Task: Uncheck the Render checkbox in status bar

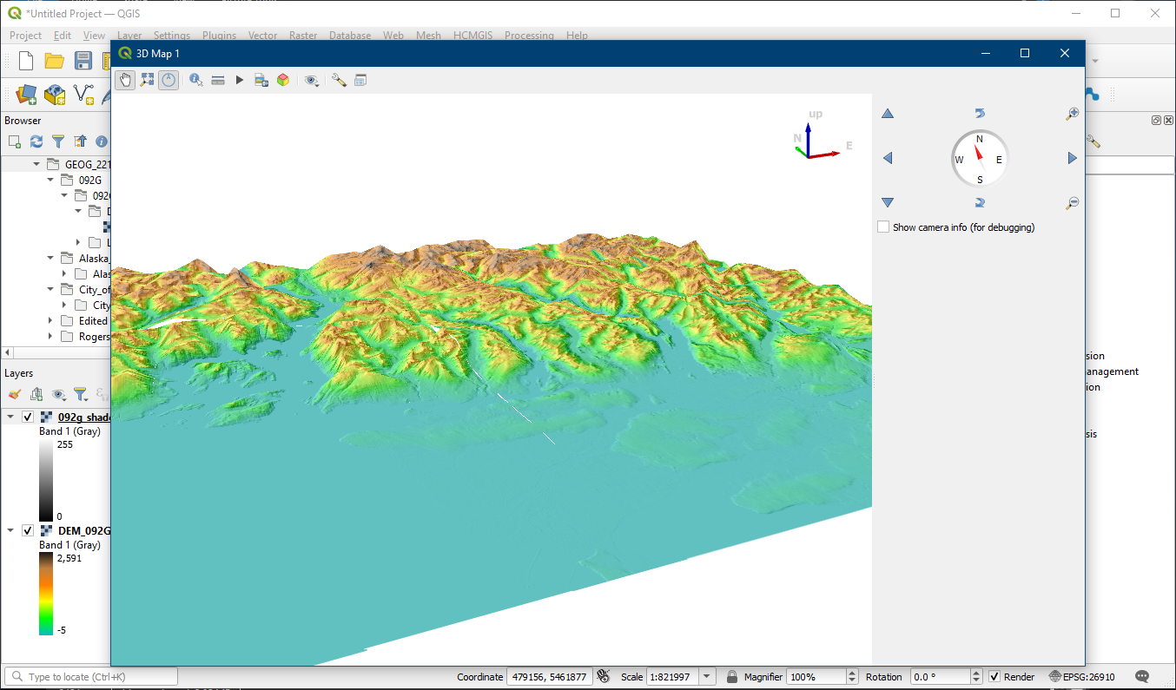Action: click(x=994, y=677)
